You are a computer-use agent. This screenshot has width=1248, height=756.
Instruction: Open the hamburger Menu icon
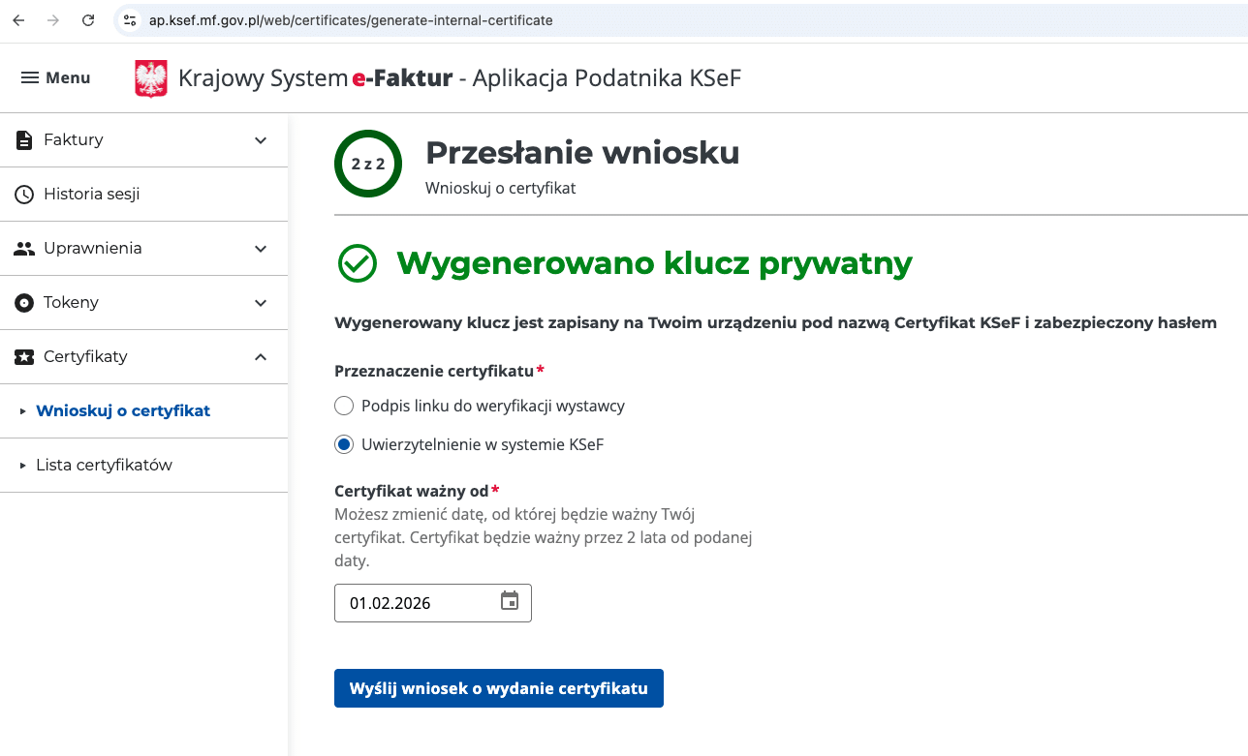(30, 78)
